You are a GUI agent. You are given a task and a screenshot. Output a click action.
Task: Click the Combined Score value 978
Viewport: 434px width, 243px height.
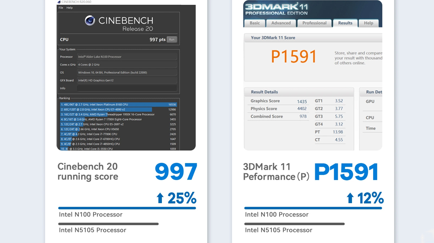pyautogui.click(x=303, y=117)
